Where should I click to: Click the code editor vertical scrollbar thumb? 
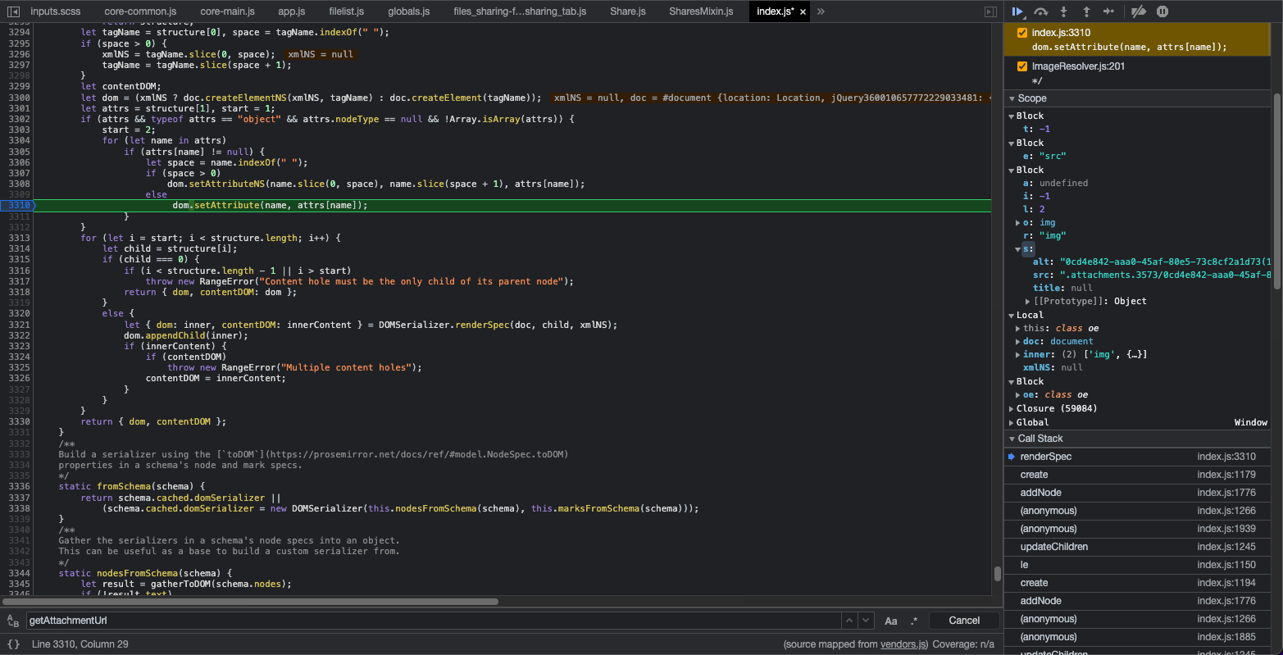coord(997,574)
